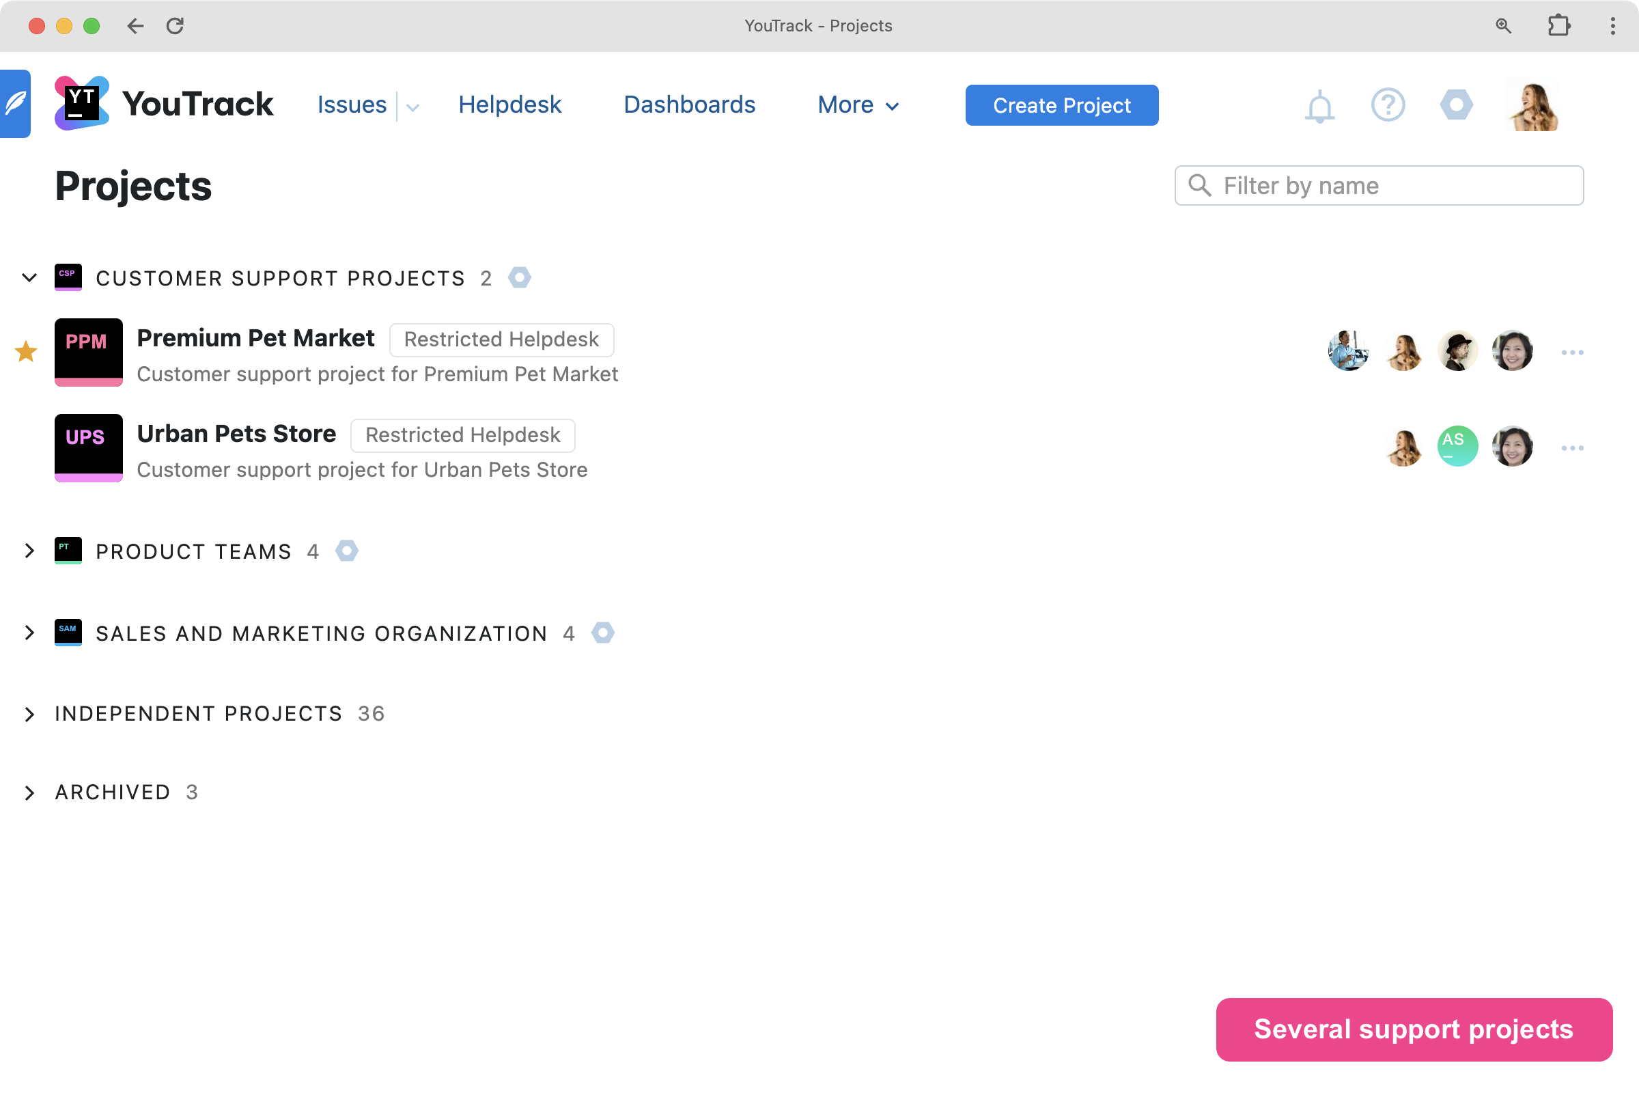The image size is (1639, 1093).
Task: Open the Issues dropdown arrow
Action: coord(412,107)
